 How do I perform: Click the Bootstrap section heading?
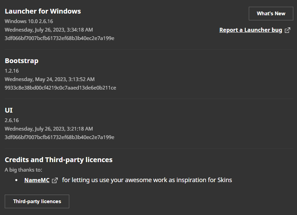(21, 61)
